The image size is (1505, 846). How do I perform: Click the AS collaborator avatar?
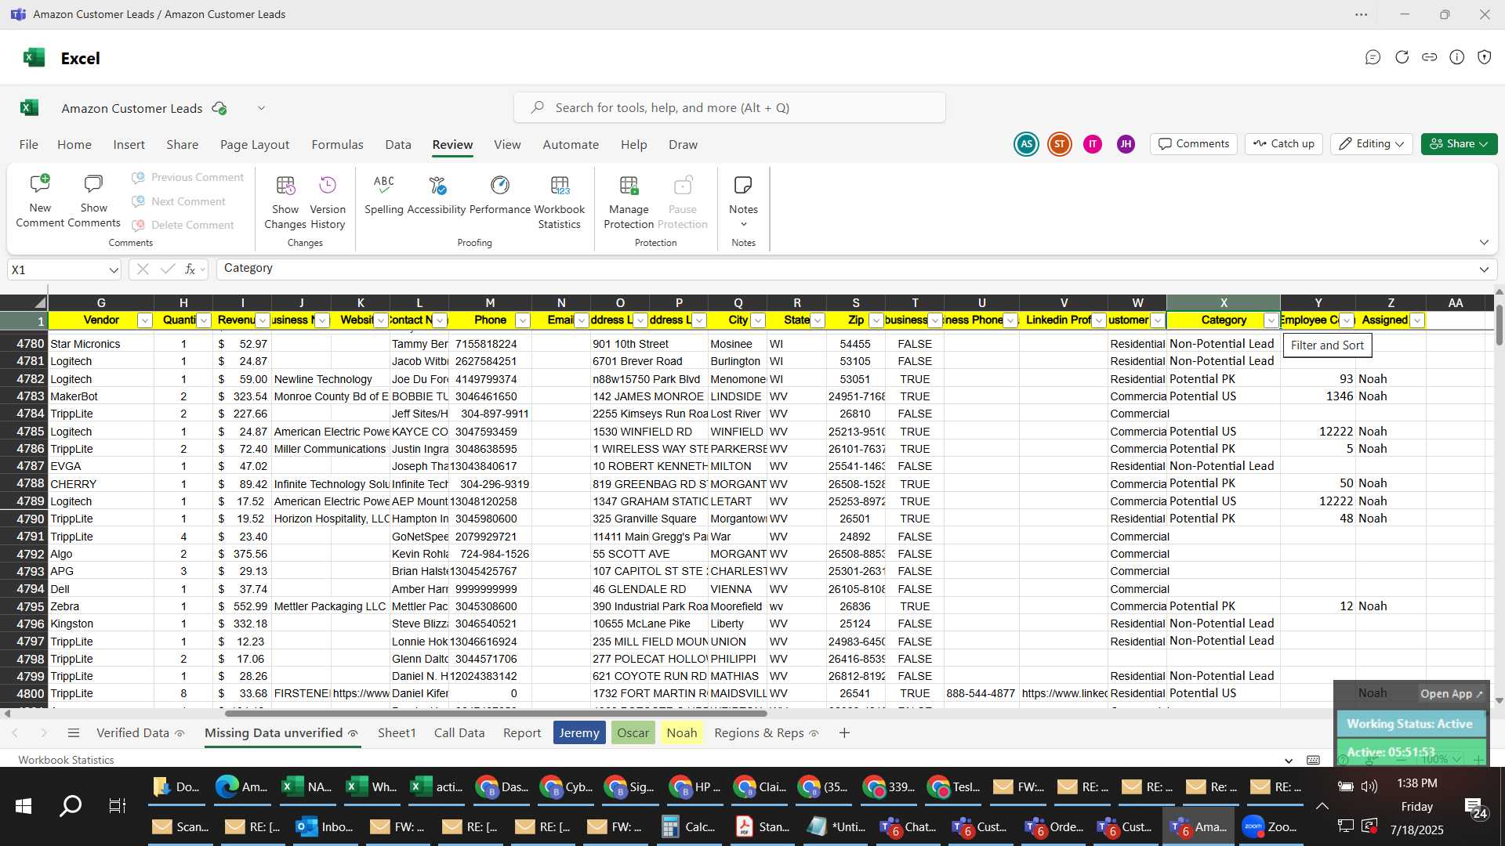[1026, 144]
